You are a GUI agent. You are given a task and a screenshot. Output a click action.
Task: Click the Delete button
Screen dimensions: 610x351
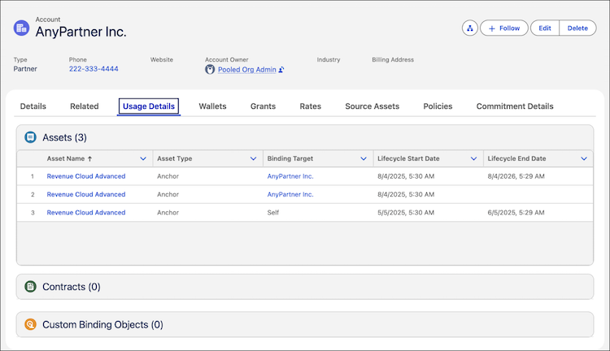click(577, 28)
